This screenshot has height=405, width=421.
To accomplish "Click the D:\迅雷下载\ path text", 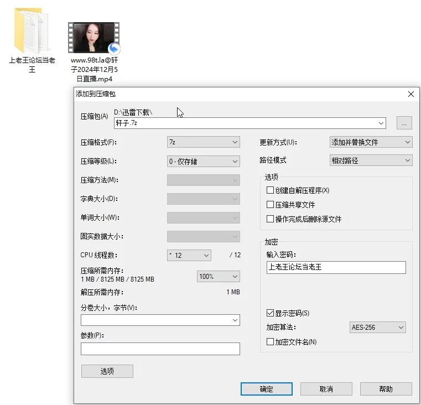I will point(133,112).
